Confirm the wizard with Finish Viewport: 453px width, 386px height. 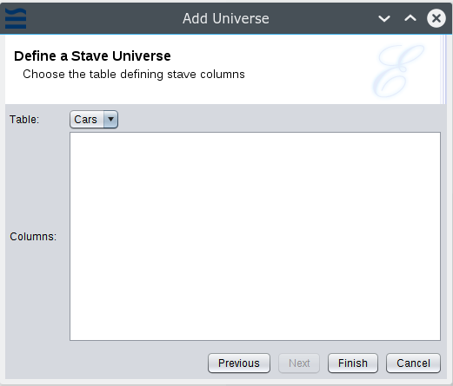pos(353,363)
